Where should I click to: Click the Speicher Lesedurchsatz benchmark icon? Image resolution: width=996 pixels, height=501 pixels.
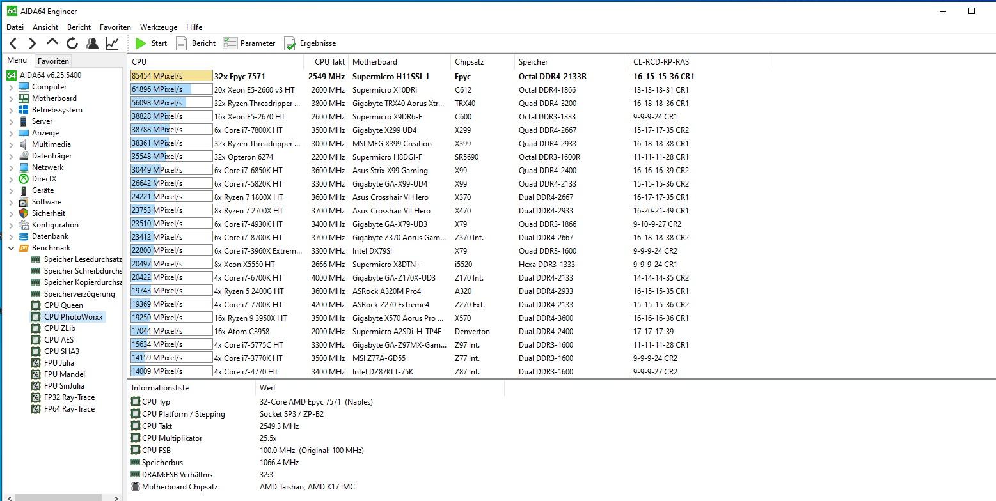36,259
